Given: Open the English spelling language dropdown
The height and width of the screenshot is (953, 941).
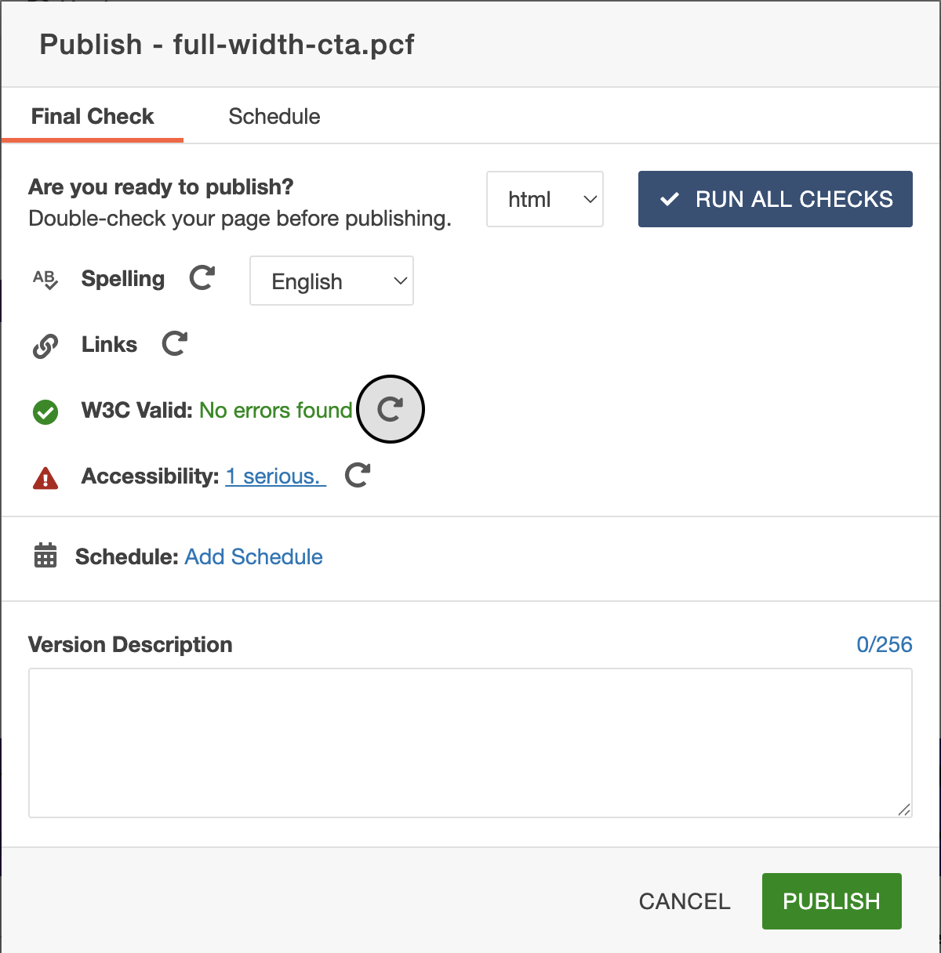Looking at the screenshot, I should (x=332, y=281).
